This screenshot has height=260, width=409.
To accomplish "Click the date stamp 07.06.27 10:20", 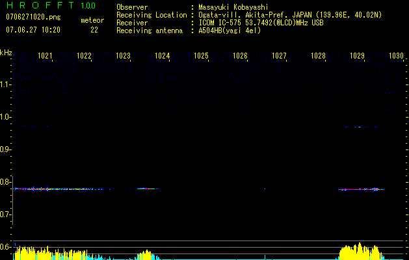I will pyautogui.click(x=33, y=30).
